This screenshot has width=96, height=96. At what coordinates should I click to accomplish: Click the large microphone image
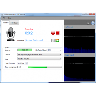11,34
